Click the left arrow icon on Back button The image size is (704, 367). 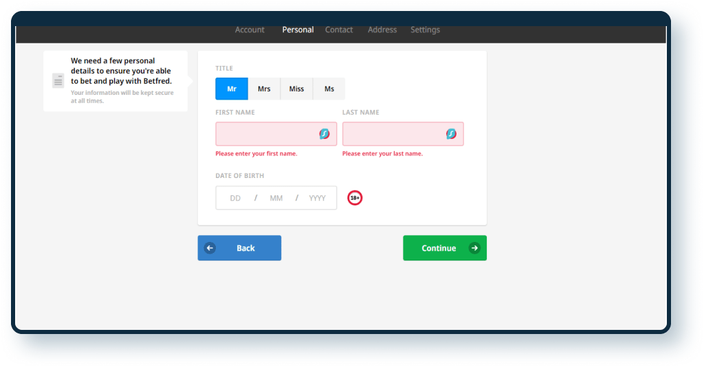point(210,248)
